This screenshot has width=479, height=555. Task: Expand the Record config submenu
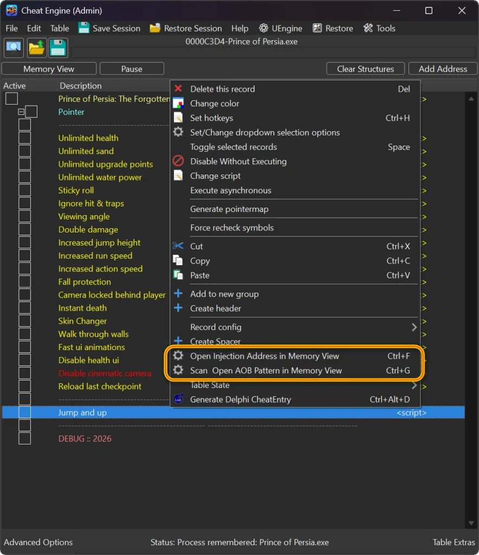[x=414, y=327]
